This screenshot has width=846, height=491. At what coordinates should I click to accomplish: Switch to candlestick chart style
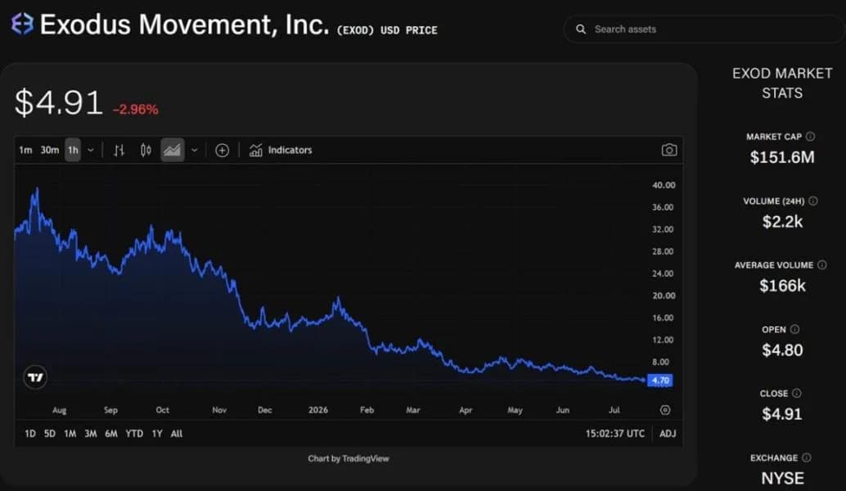click(x=146, y=150)
